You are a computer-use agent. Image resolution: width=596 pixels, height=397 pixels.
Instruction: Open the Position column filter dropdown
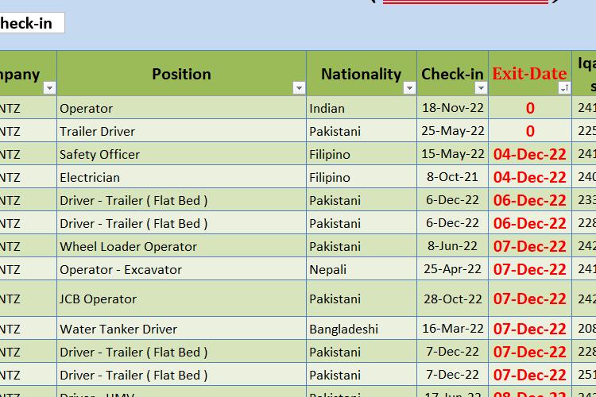[x=299, y=88]
